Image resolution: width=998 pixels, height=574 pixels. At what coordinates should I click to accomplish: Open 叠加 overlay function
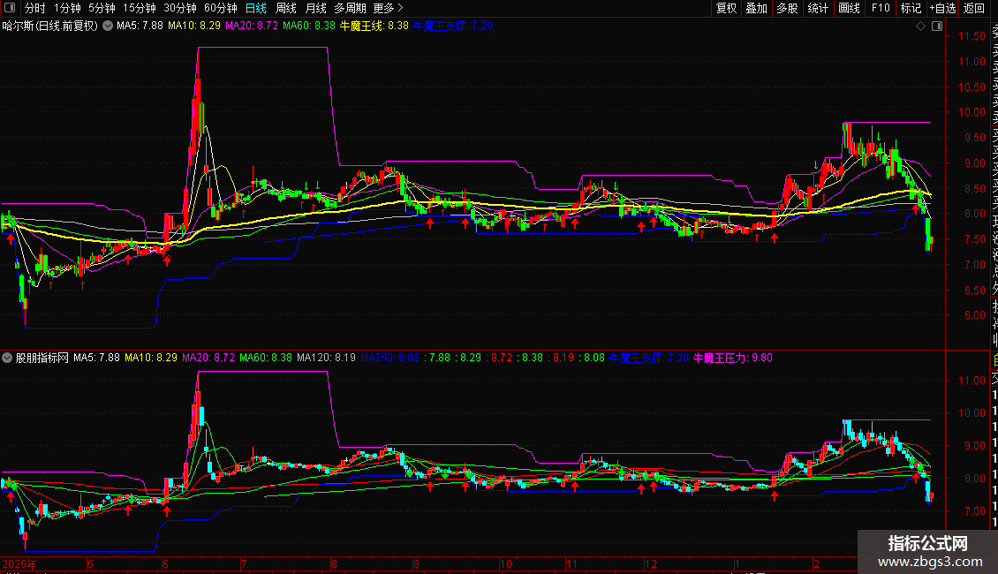coord(756,8)
